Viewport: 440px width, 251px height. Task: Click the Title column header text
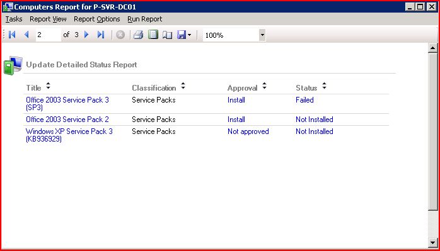33,88
